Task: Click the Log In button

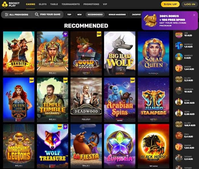Action: (190, 4)
